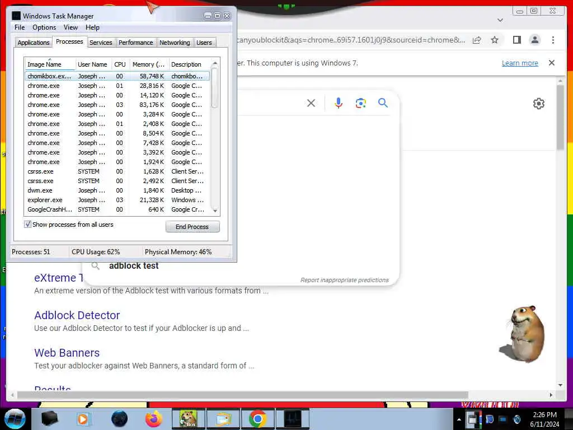Switch to the Users tab
The width and height of the screenshot is (573, 430).
pos(204,43)
